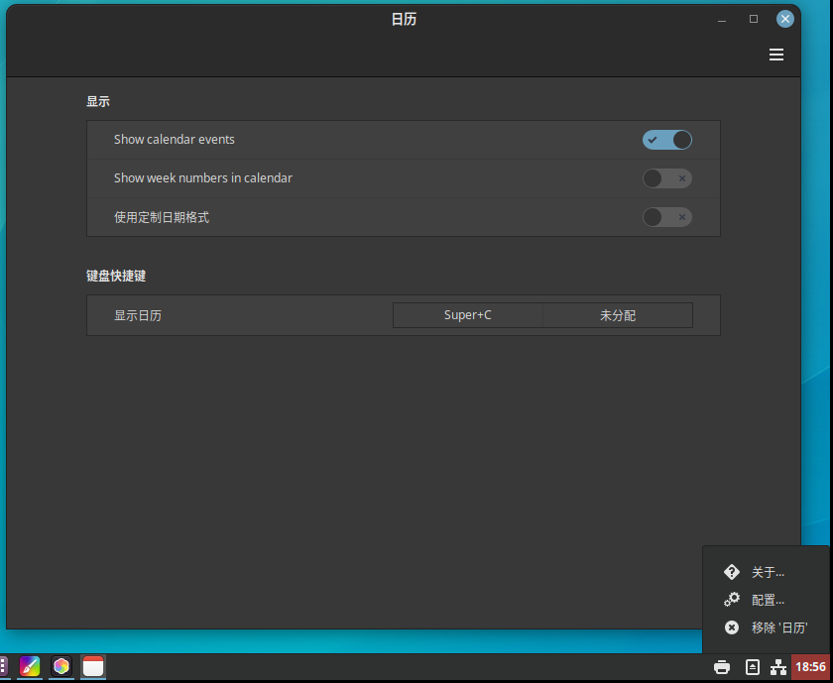Minimize the 日历 settings window

pyautogui.click(x=722, y=19)
